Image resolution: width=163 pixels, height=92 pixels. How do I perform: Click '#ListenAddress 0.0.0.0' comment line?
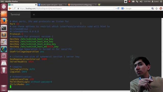pos(24,31)
